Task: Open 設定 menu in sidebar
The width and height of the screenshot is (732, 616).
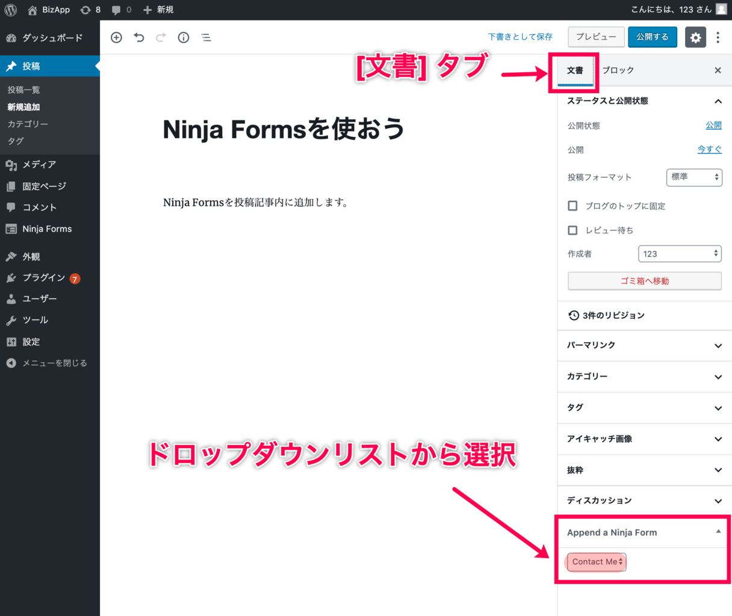Action: pyautogui.click(x=50, y=342)
